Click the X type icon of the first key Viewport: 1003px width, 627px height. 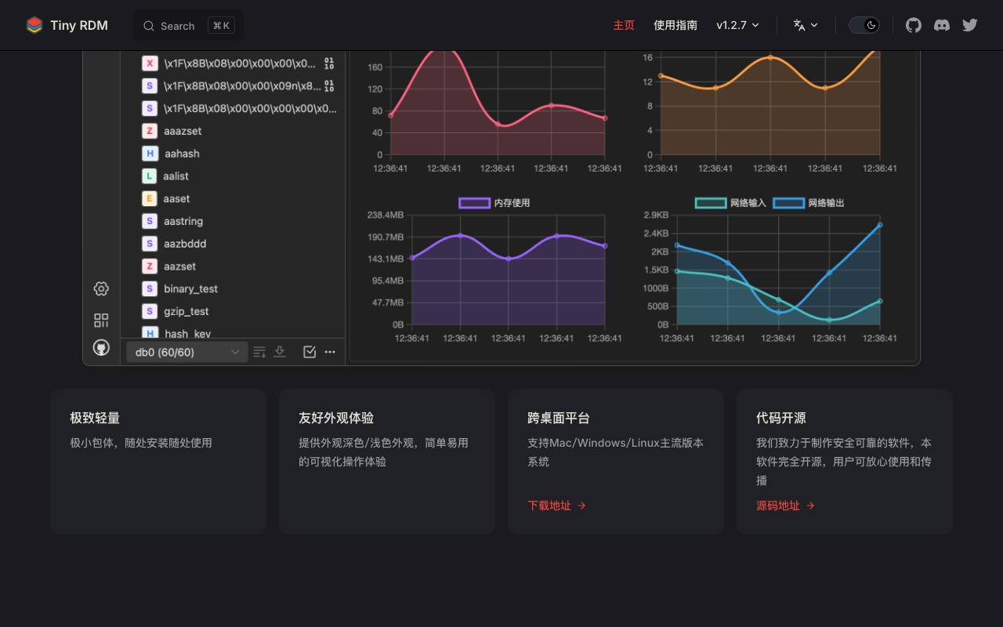[149, 63]
